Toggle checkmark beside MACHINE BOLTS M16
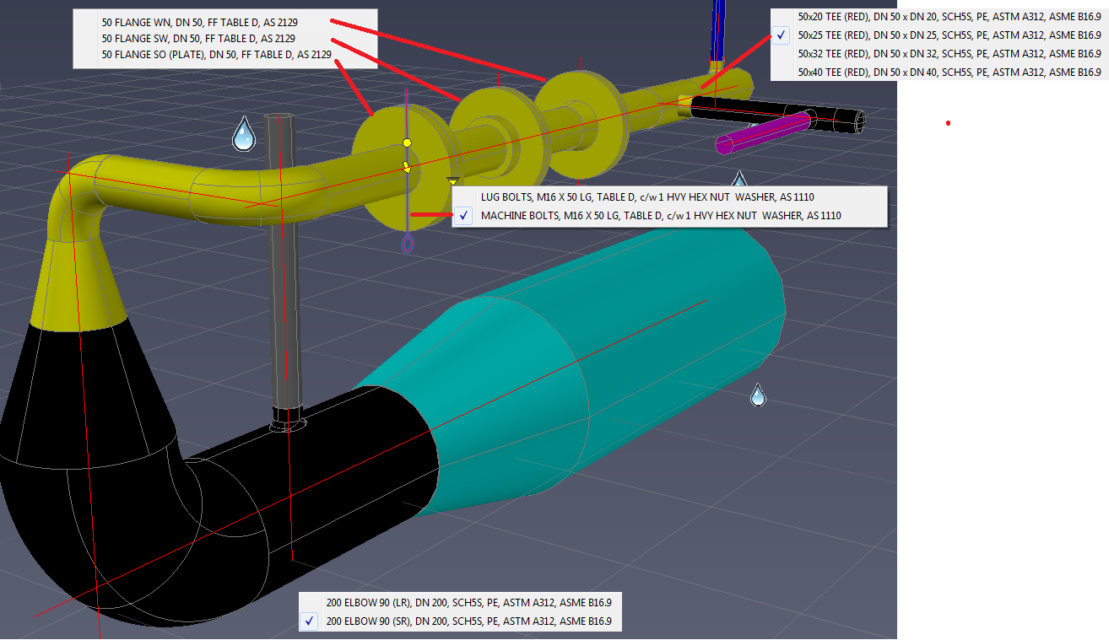This screenshot has width=1109, height=640. (463, 216)
